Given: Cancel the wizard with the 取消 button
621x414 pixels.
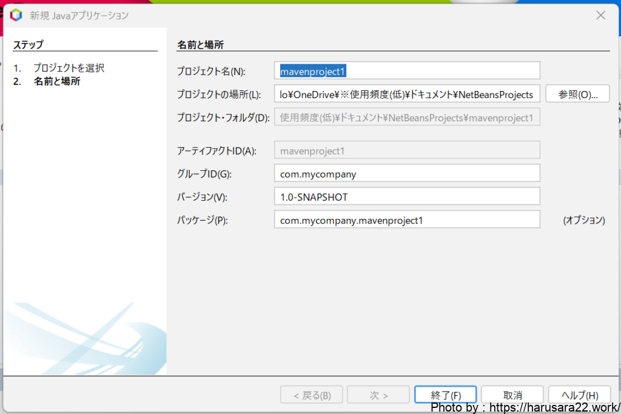Looking at the screenshot, I should (512, 395).
